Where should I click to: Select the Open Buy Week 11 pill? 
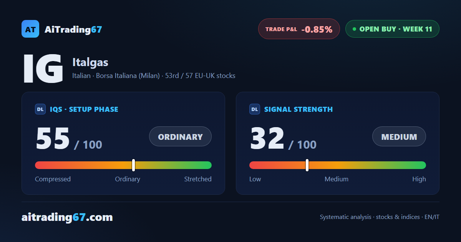pyautogui.click(x=392, y=29)
